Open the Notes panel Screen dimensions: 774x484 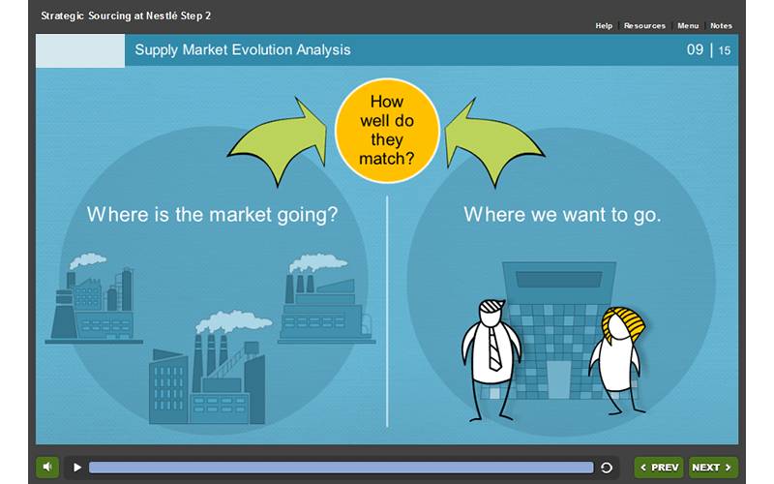pyautogui.click(x=721, y=26)
